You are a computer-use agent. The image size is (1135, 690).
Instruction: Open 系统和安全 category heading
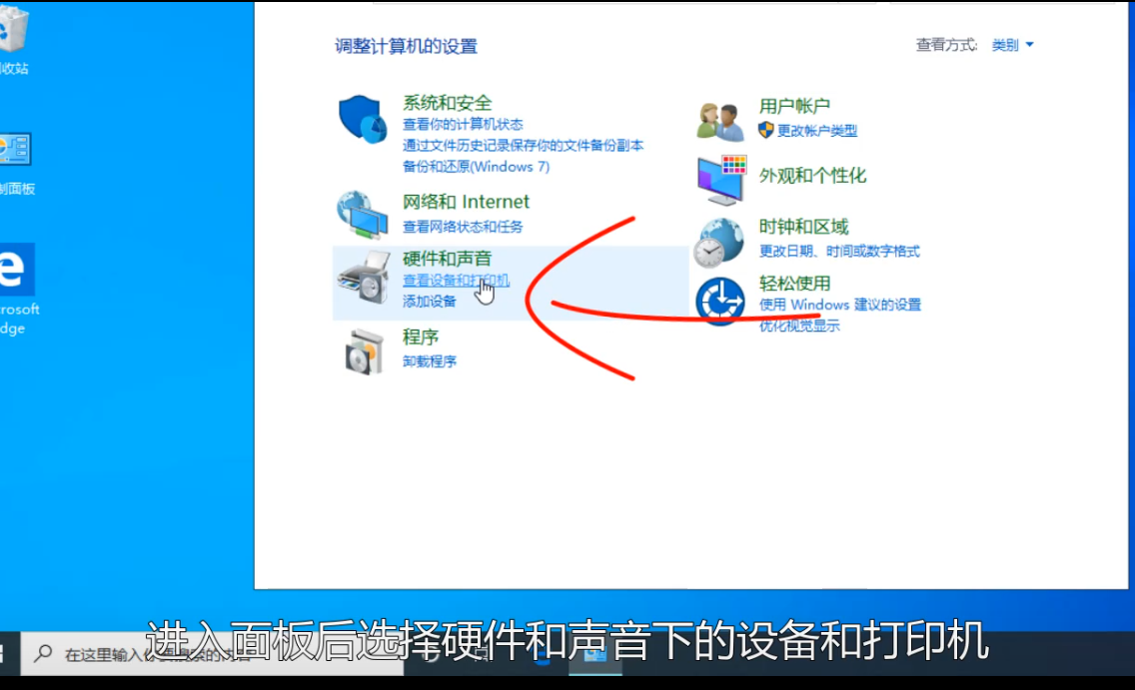[448, 103]
